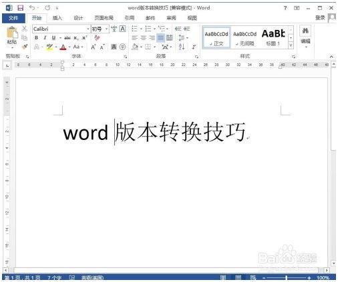
Task: Open the 编辑 Editing menu button
Action: coord(305,37)
